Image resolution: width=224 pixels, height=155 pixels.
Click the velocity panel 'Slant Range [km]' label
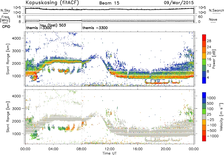tap(8, 117)
